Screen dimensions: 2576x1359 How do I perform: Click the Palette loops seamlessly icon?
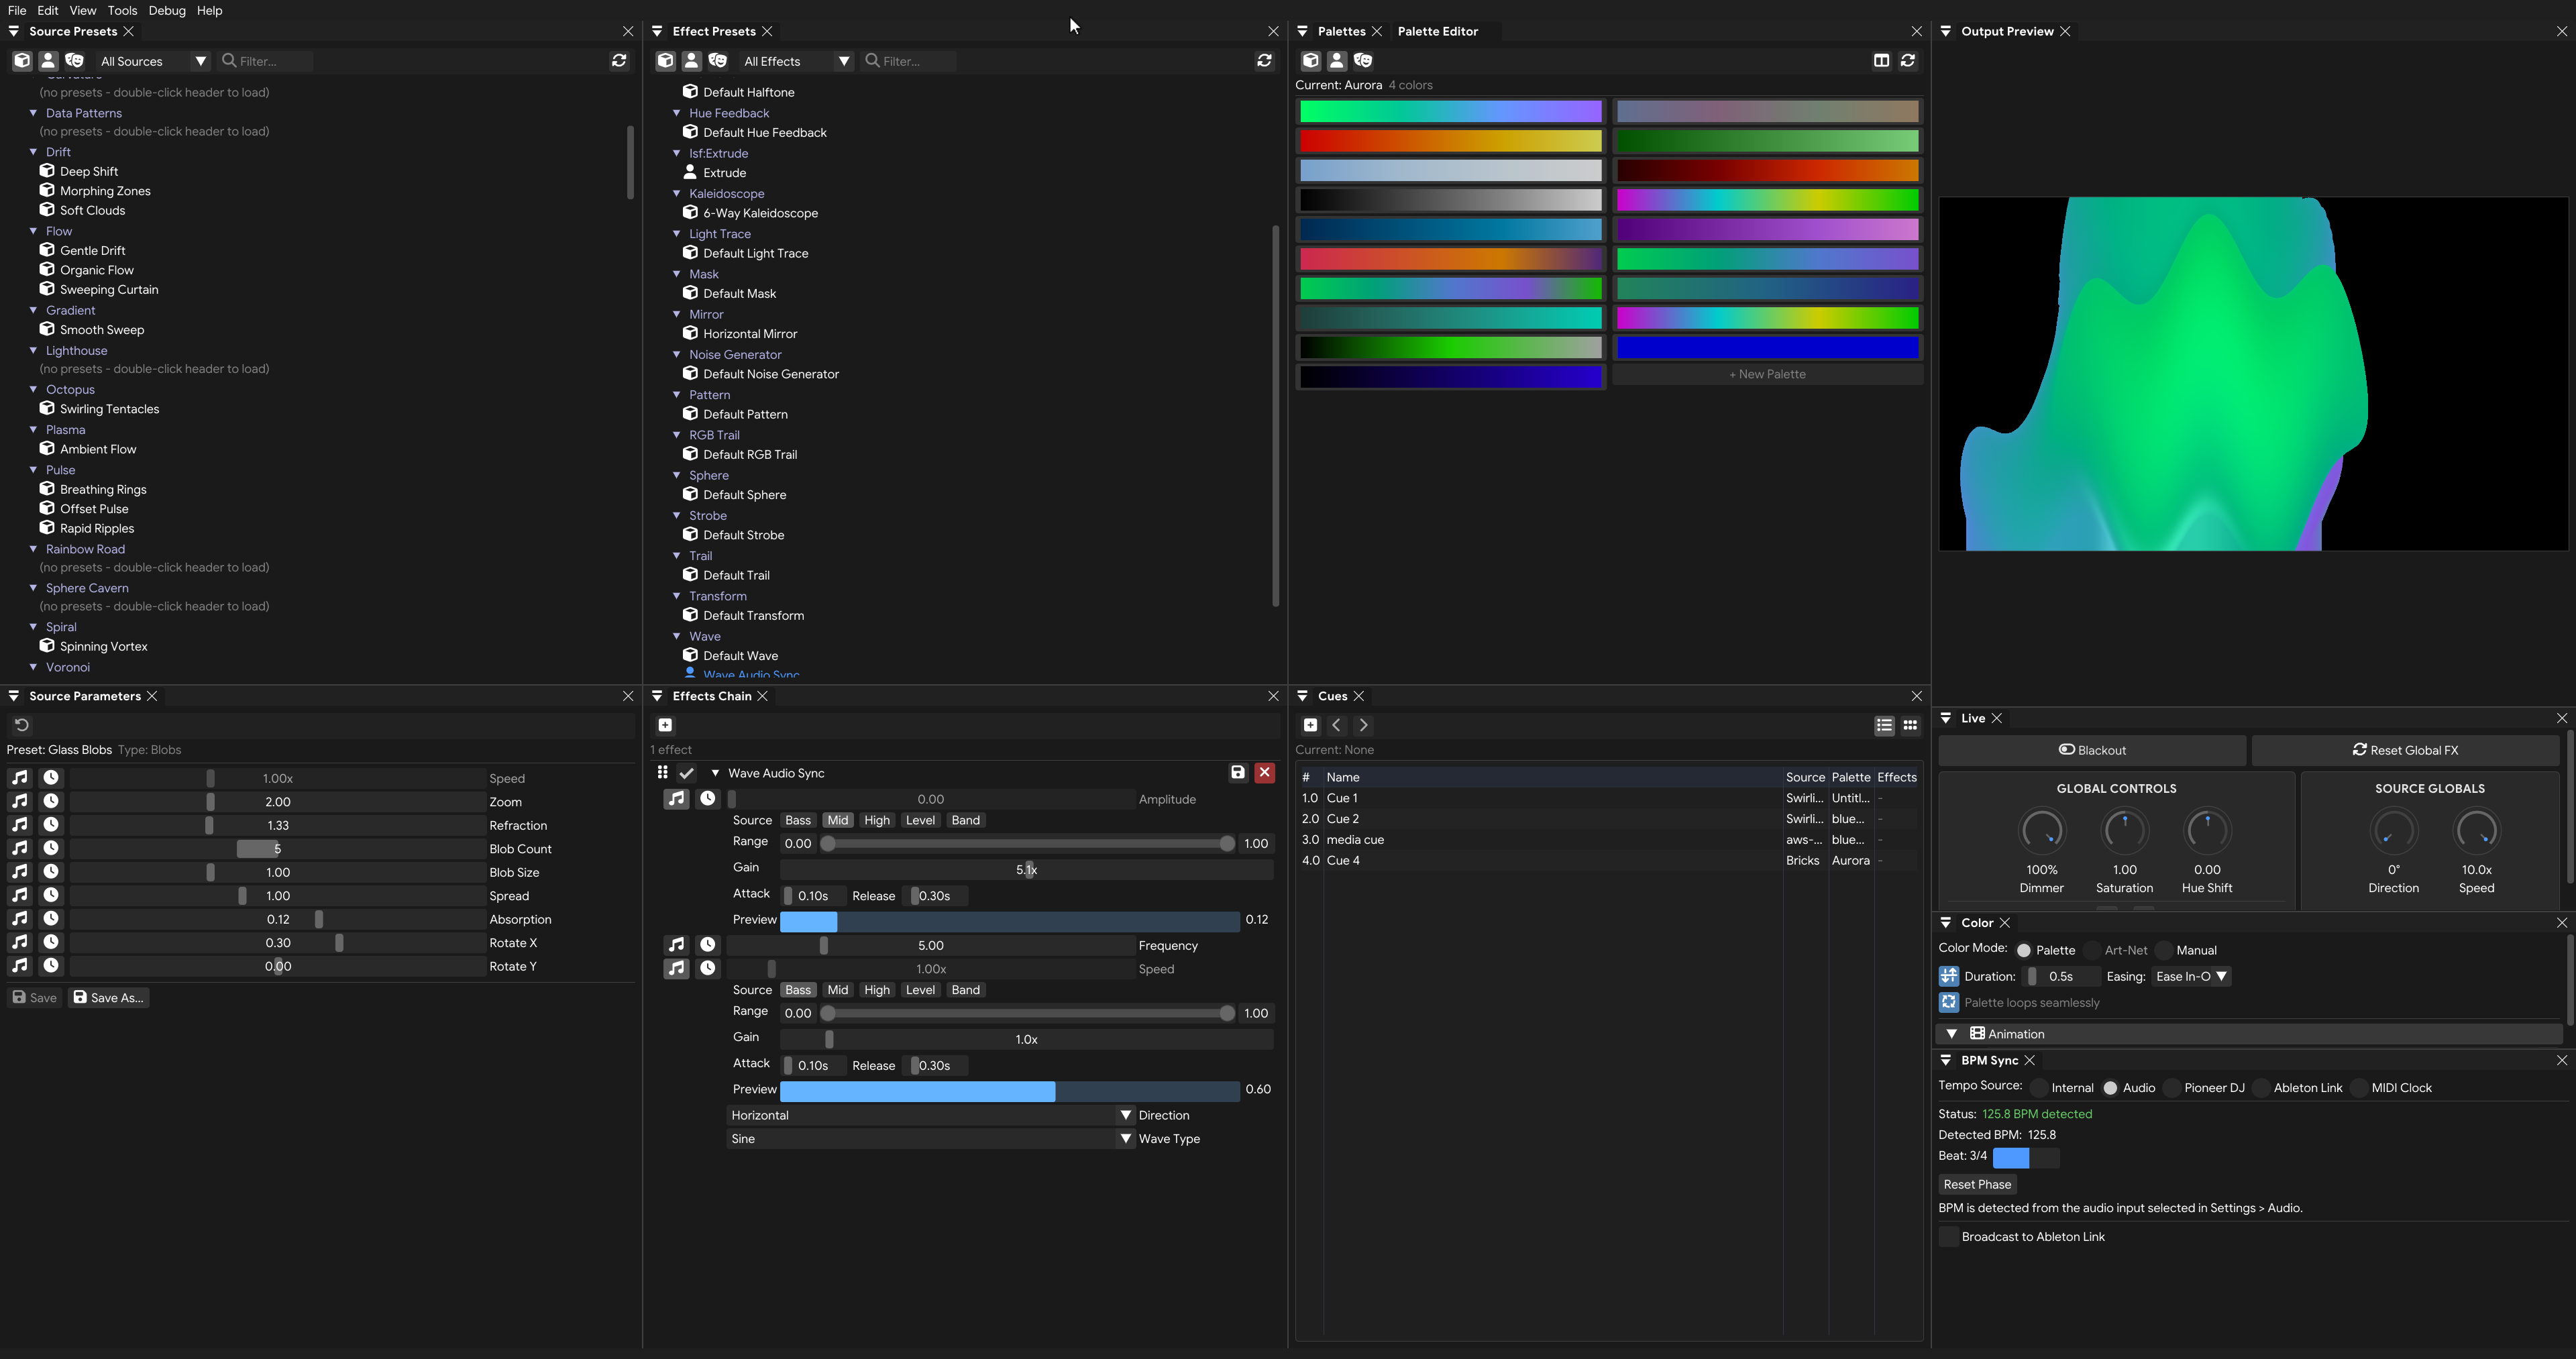click(1949, 1002)
